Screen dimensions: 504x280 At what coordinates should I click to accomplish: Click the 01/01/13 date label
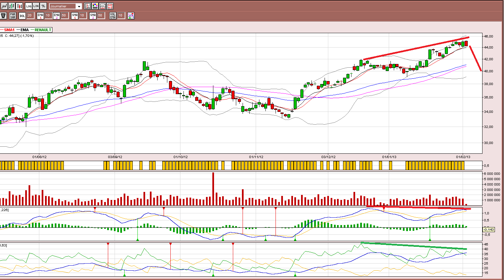(389, 156)
